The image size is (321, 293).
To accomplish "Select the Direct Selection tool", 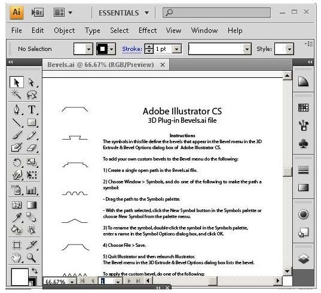I will click(x=32, y=82).
